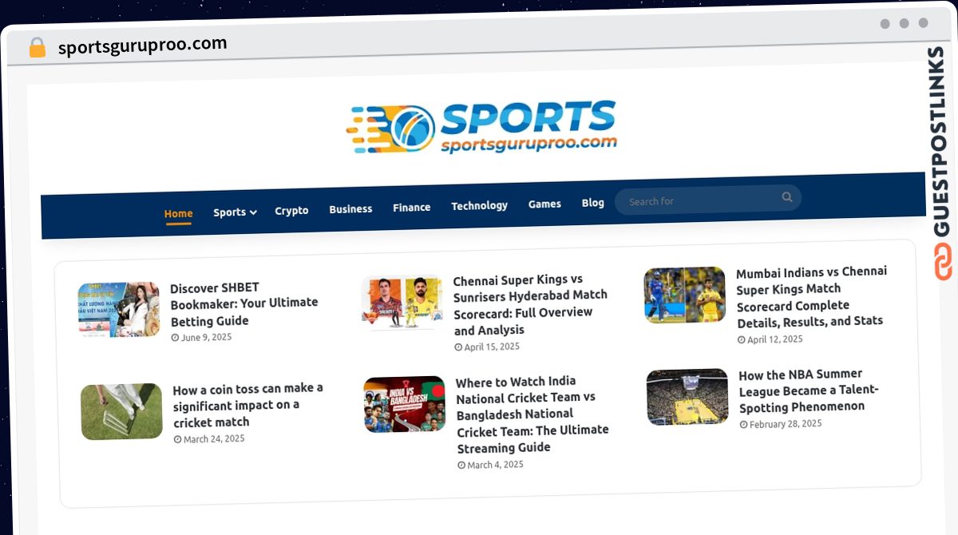Viewport: 958px width, 535px height.
Task: Open the Chennai vs Sunrisers Hyderabad thumbnail
Action: pyautogui.click(x=402, y=302)
